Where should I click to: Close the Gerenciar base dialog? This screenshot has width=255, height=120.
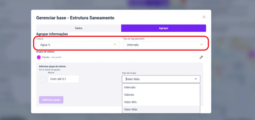tap(204, 17)
